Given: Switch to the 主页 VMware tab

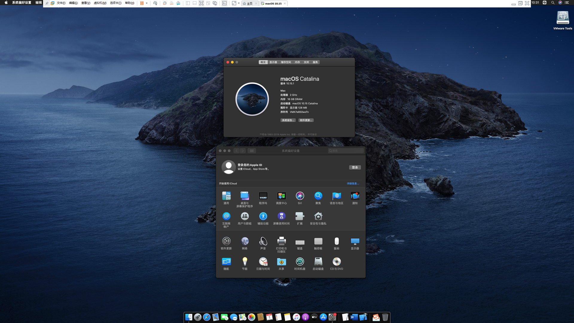Looking at the screenshot, I should [250, 4].
